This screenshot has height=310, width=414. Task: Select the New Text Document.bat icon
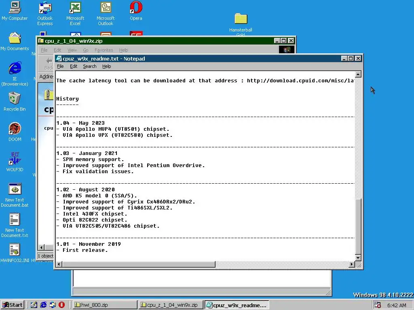click(x=15, y=195)
